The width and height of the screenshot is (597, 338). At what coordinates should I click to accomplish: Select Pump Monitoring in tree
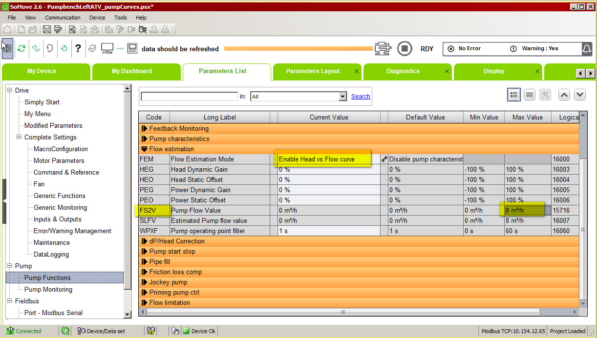48,289
